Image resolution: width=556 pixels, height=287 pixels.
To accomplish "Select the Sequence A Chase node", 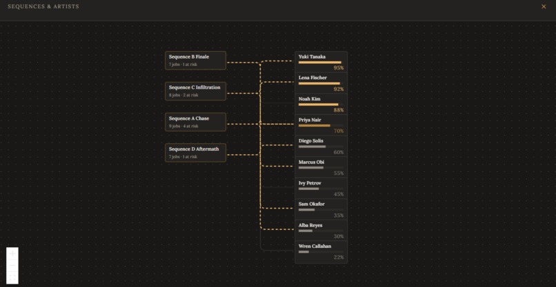I will (195, 122).
